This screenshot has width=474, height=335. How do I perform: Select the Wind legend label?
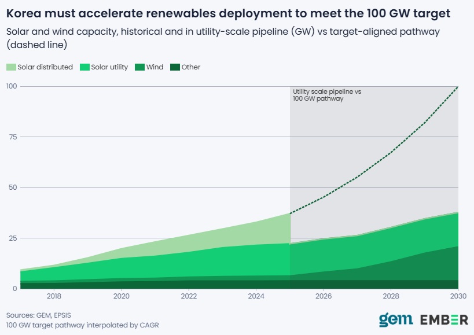point(155,67)
